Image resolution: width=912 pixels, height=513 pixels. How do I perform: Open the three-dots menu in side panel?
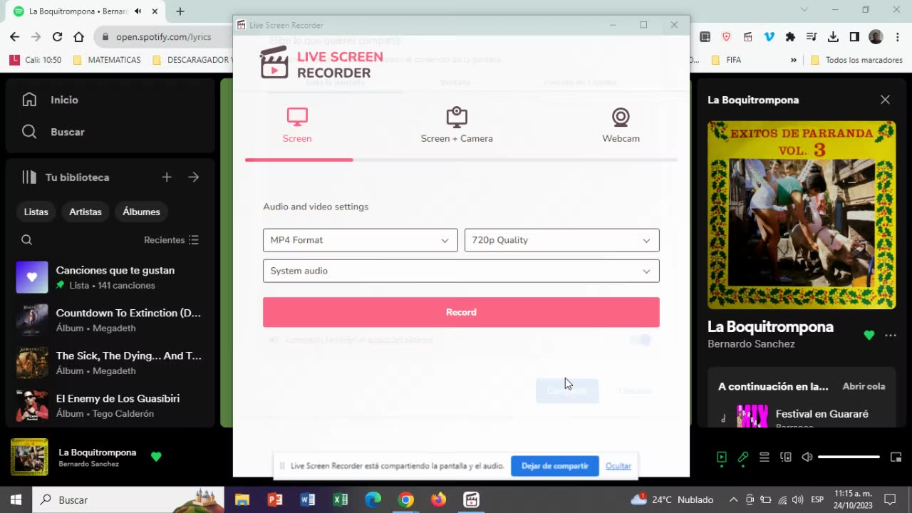click(x=891, y=335)
